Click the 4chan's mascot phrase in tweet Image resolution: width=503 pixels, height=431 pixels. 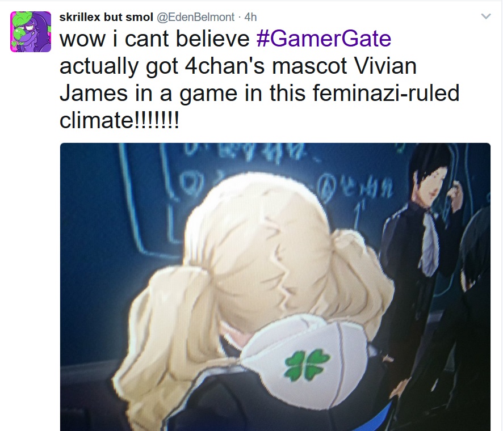(266, 66)
